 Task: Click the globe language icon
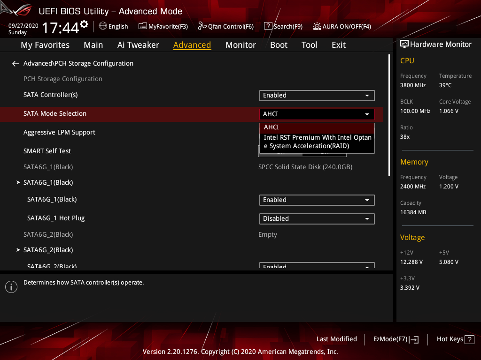coord(103,26)
